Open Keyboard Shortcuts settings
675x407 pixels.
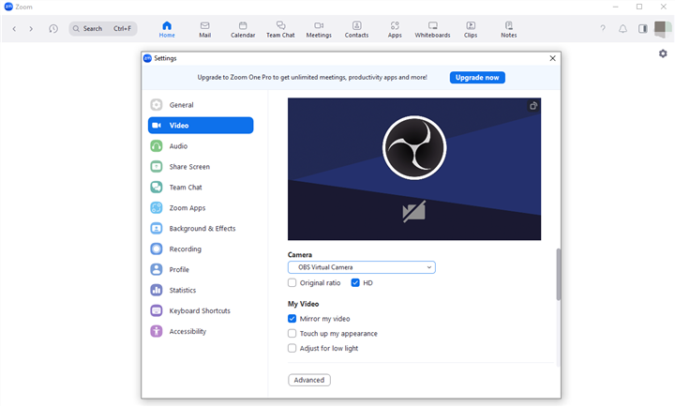point(201,311)
